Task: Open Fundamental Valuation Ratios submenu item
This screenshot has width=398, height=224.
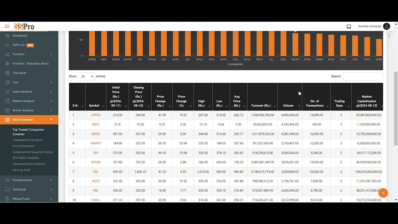Action: pos(33,152)
